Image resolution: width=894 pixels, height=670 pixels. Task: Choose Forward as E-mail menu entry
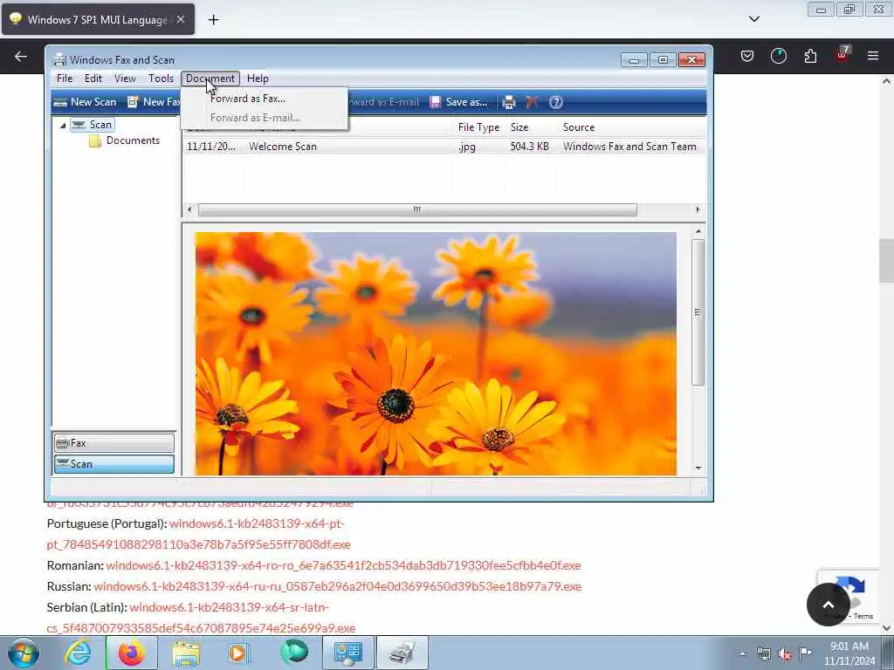coord(264,118)
